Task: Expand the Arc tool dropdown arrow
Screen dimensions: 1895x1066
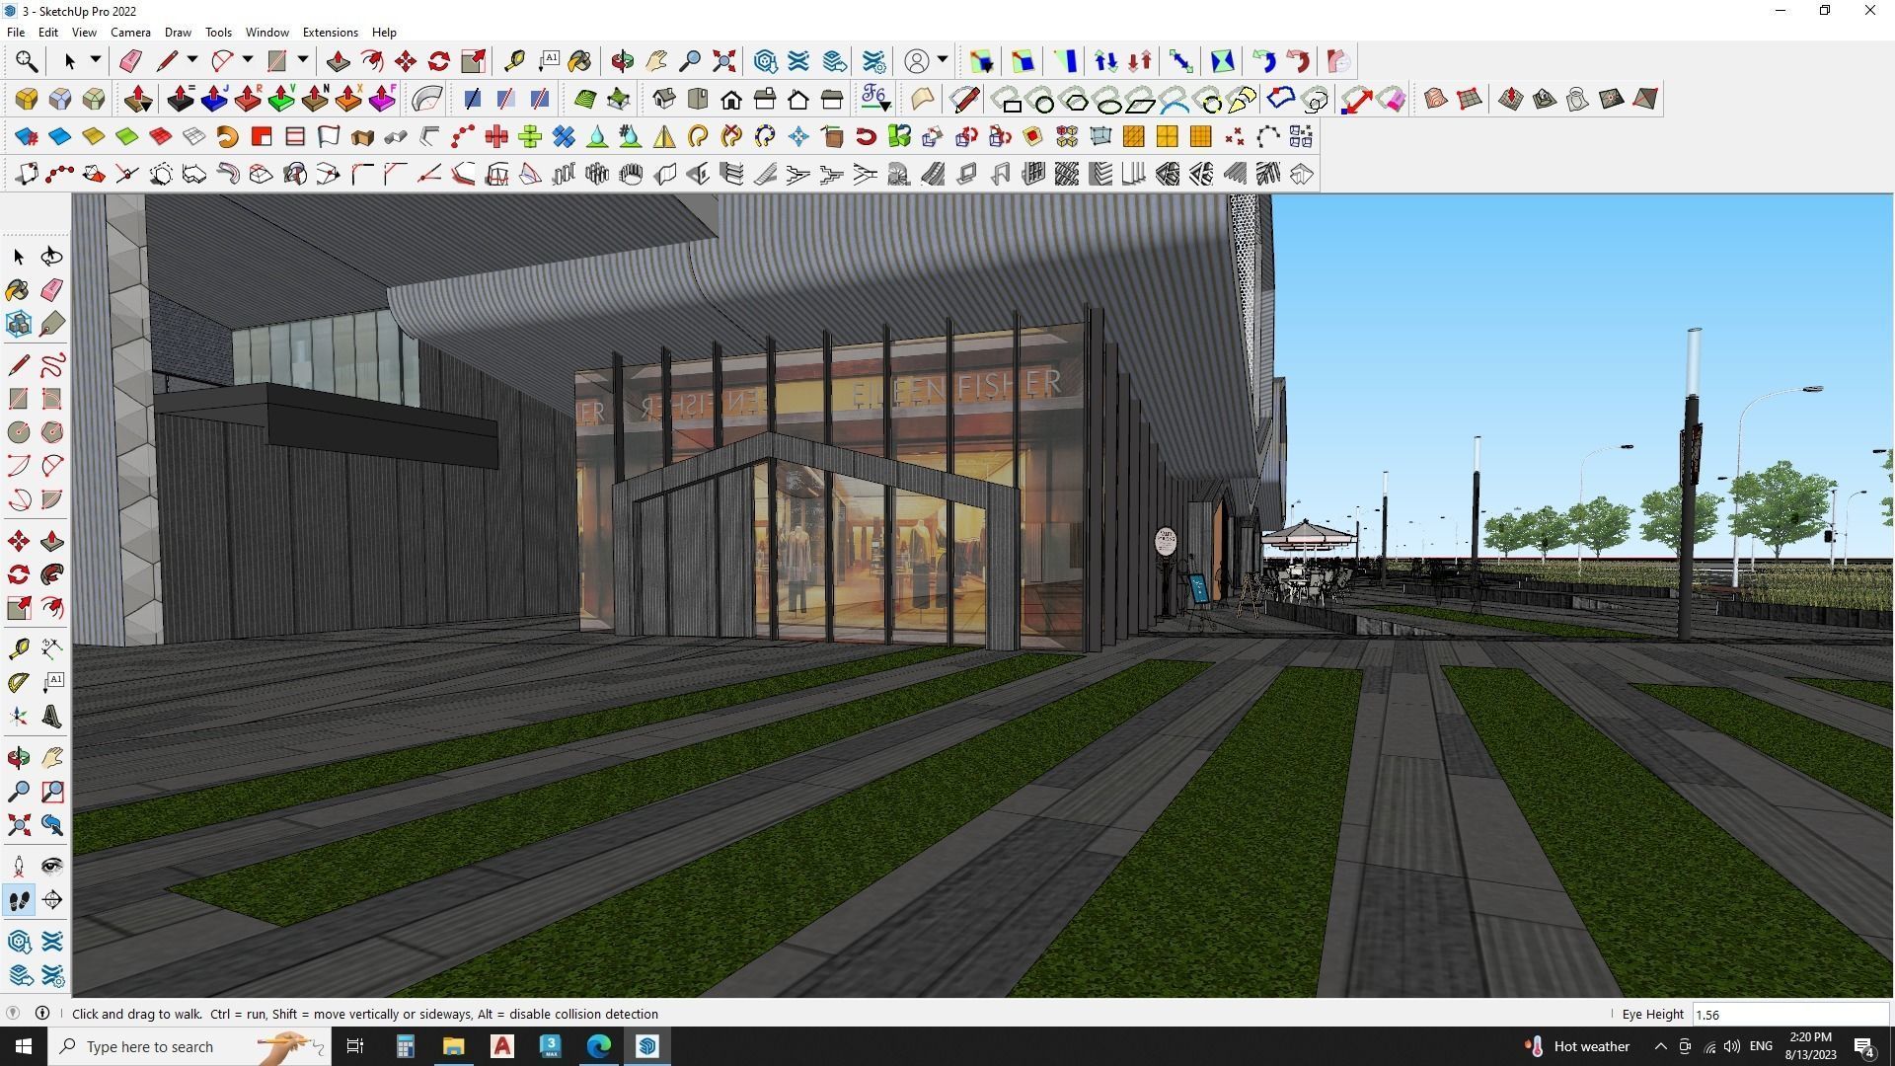Action: (x=248, y=60)
